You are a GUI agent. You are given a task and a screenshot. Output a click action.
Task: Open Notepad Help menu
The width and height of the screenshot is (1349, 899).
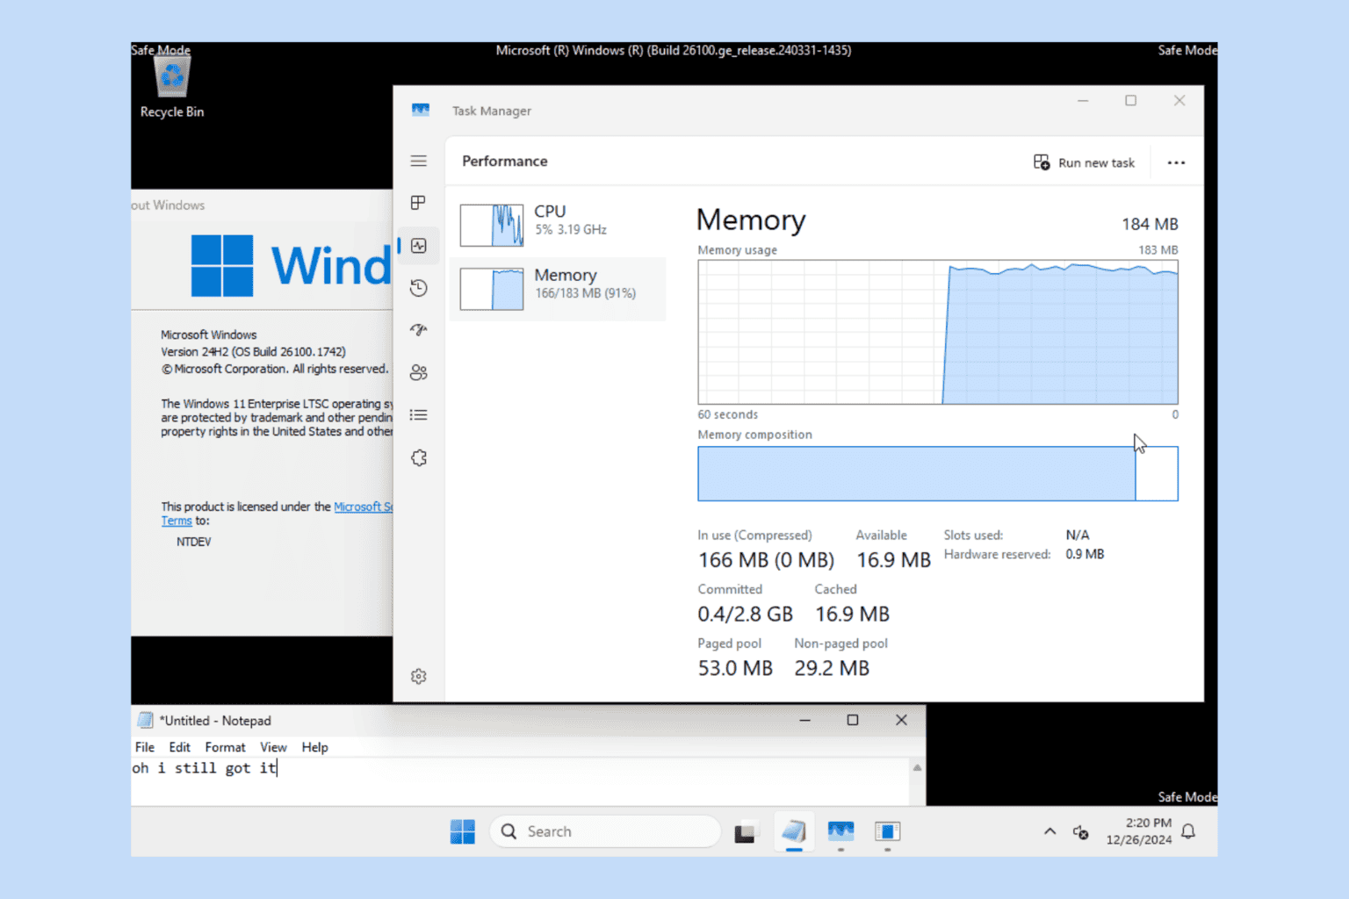(314, 747)
